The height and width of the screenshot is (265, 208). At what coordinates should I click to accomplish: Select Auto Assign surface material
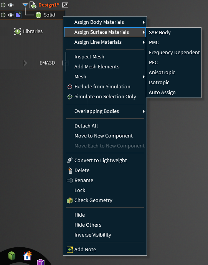[173, 92]
